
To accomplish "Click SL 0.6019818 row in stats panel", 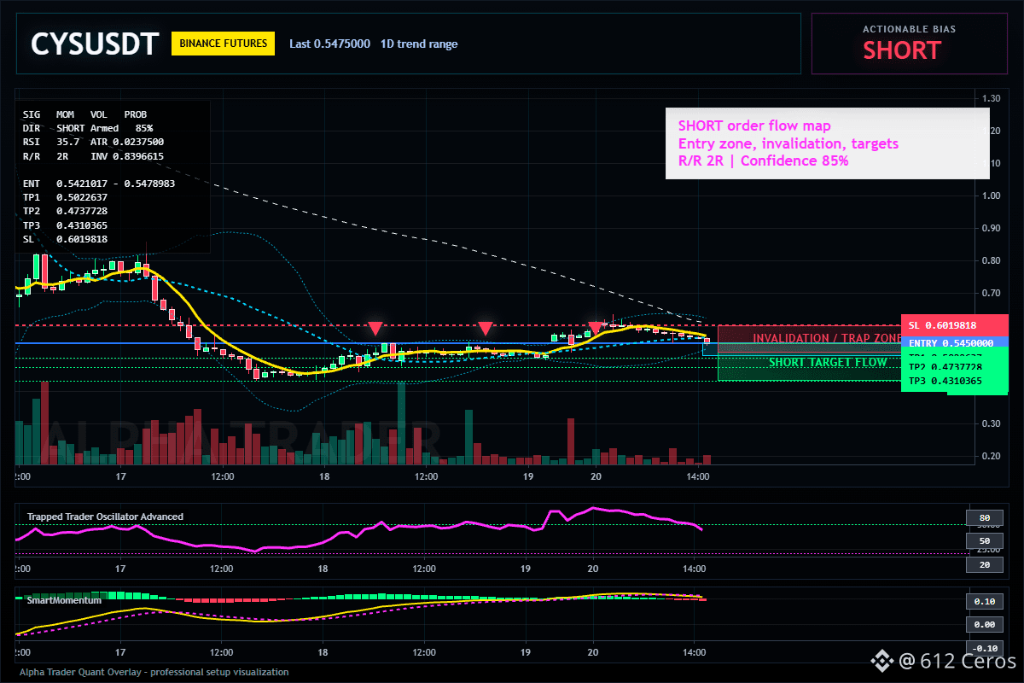I will (x=65, y=239).
